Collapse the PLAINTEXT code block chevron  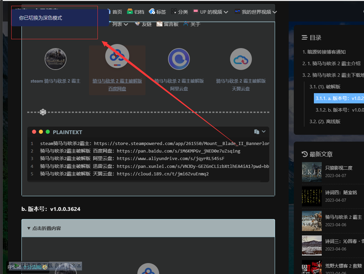pyautogui.click(x=263, y=132)
